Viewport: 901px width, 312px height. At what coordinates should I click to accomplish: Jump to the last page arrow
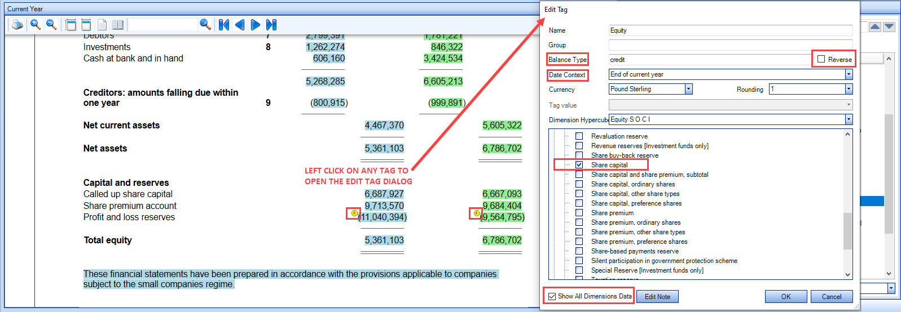click(271, 24)
